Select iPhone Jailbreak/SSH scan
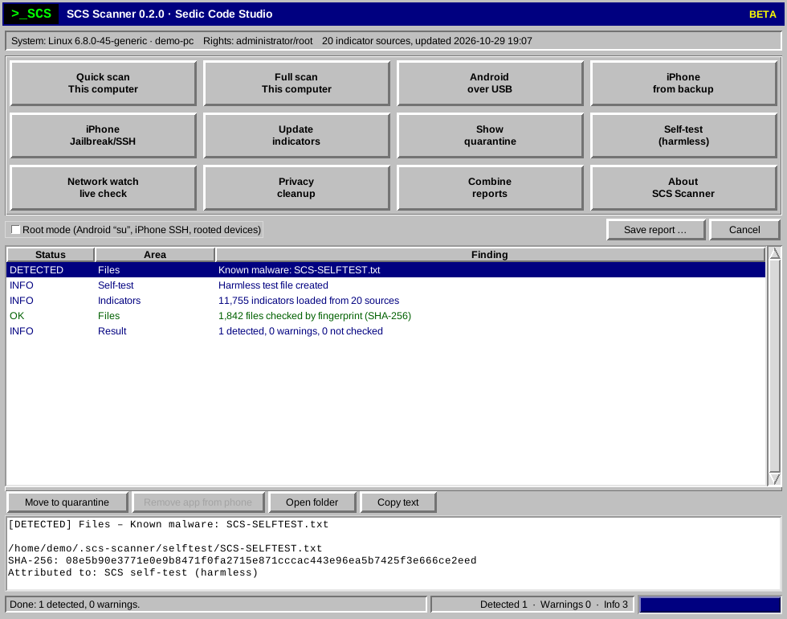 (103, 136)
